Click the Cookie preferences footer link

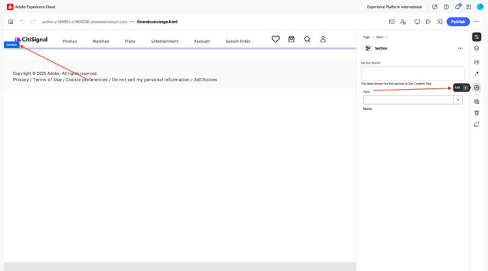click(x=87, y=80)
